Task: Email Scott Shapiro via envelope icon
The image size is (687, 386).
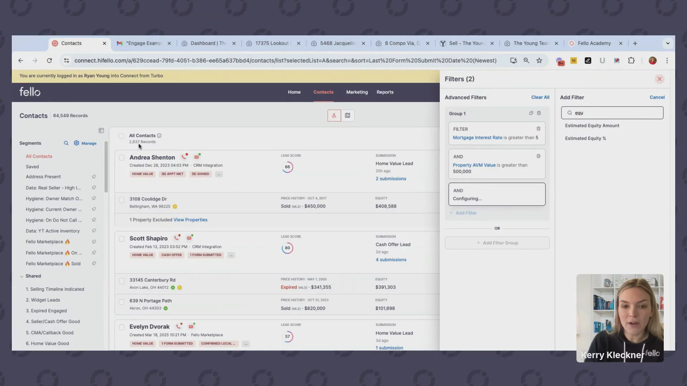Action: pos(189,238)
